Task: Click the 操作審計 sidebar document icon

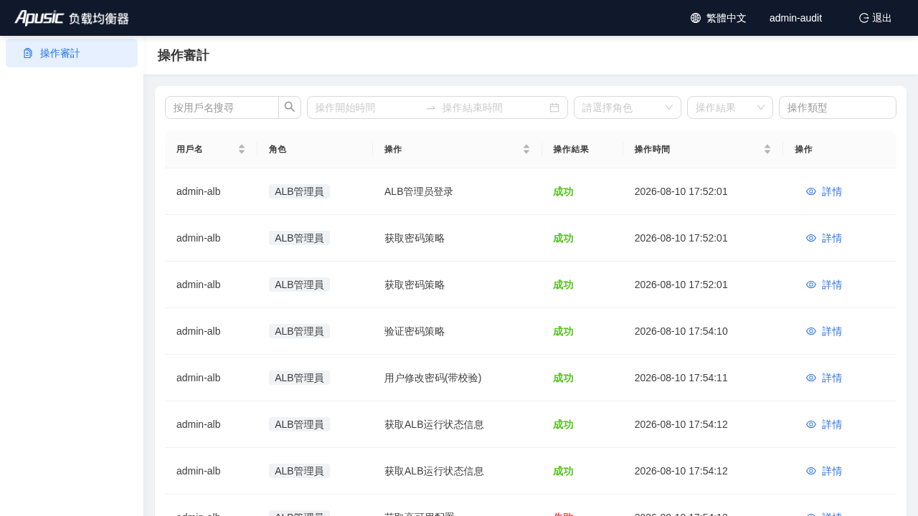Action: (28, 53)
